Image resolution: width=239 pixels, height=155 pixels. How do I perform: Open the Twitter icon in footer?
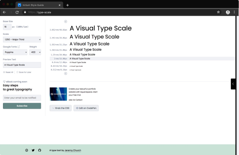coord(33,150)
